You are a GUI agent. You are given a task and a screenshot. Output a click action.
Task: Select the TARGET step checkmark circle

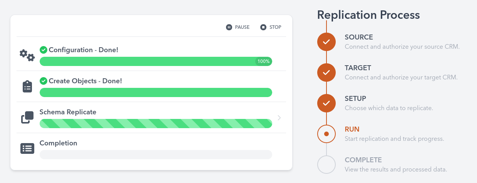[x=326, y=73]
